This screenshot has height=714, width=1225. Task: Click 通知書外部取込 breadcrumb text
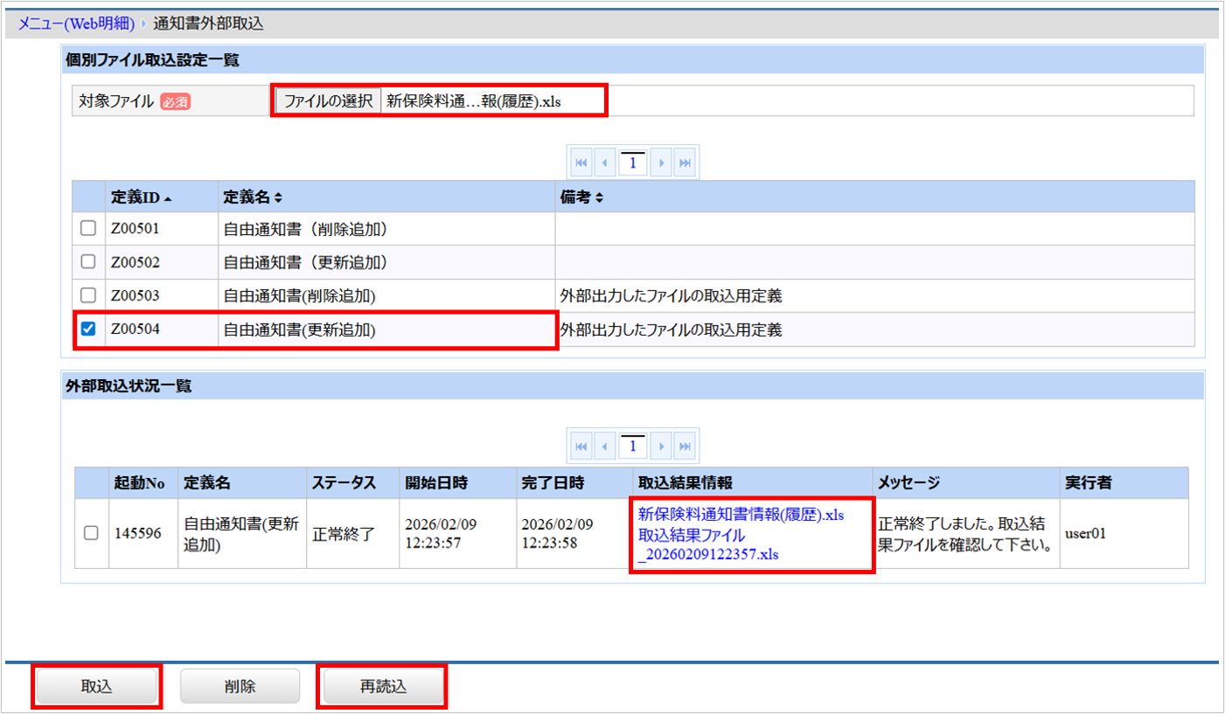coord(208,24)
